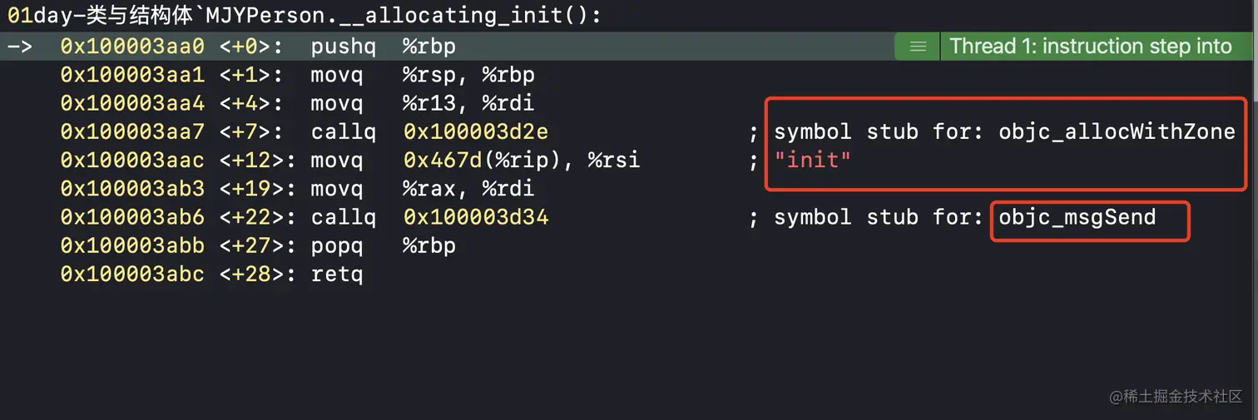
Task: Click the pushq %rbp instruction
Action: coord(383,47)
